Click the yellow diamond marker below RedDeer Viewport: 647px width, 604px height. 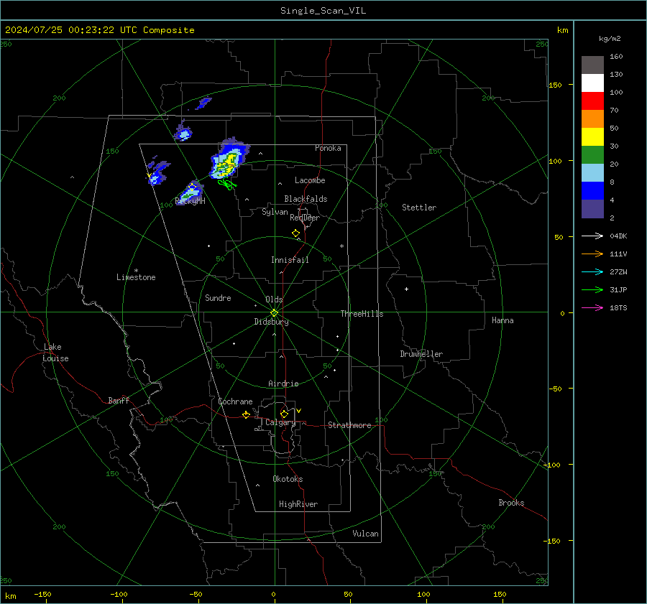(x=295, y=233)
